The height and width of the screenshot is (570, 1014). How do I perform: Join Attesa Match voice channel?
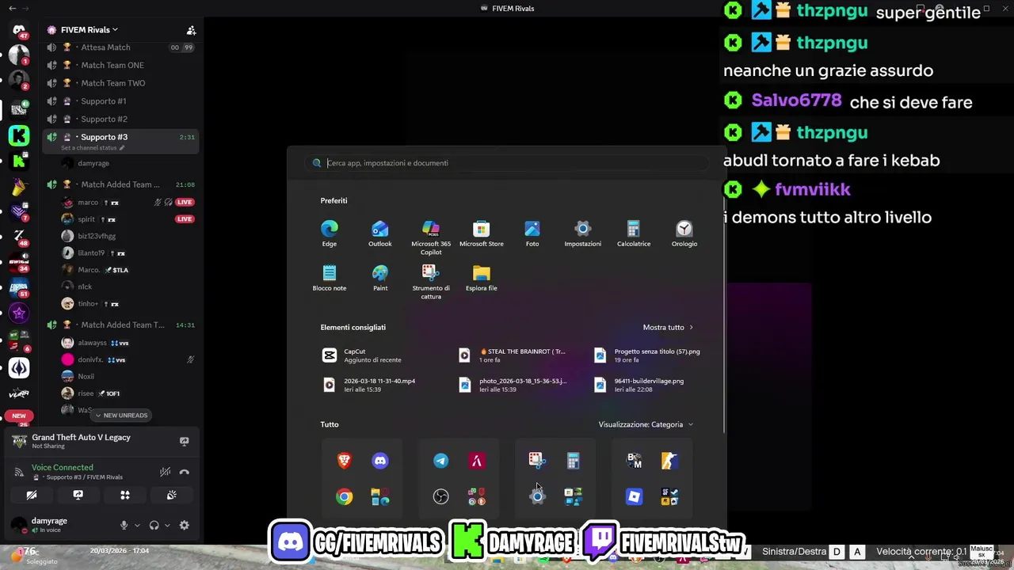(x=120, y=47)
